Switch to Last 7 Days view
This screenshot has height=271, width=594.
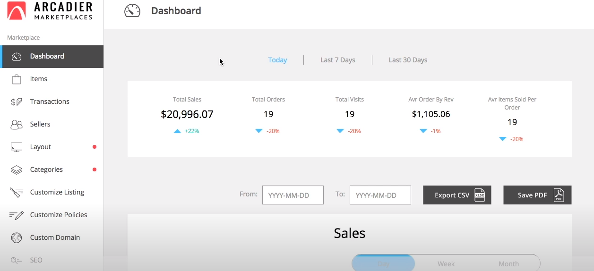(337, 60)
